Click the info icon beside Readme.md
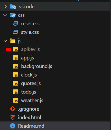Image resolution: width=111 pixels, height=130 pixels. point(13,126)
